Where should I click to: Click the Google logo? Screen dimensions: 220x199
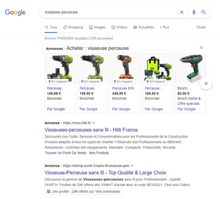pos(15,12)
